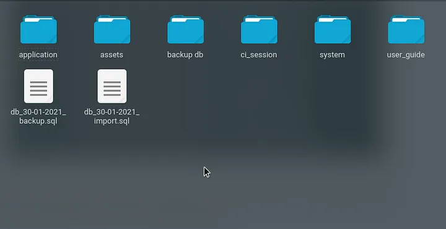Click the "user_guide" folder name label

(x=406, y=54)
